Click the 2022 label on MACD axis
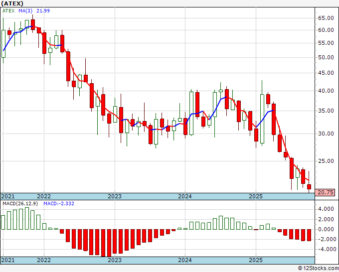The height and width of the screenshot is (272, 339). pos(44,260)
